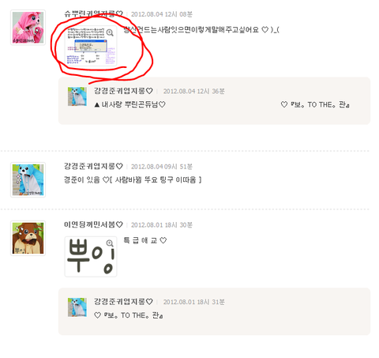The image size is (379, 358).
Task: Click username 슈뿌린귀엽지롱♡ on the top comment
Action: tap(93, 14)
